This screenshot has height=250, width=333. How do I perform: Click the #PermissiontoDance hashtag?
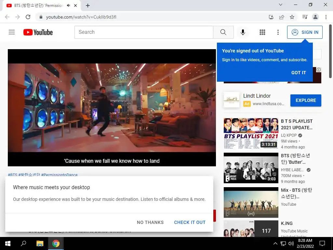(59, 175)
